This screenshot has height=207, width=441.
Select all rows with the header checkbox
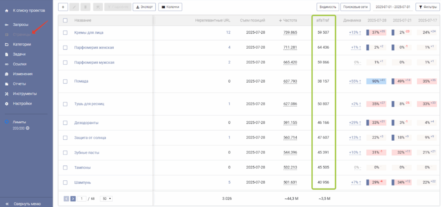[x=65, y=20]
